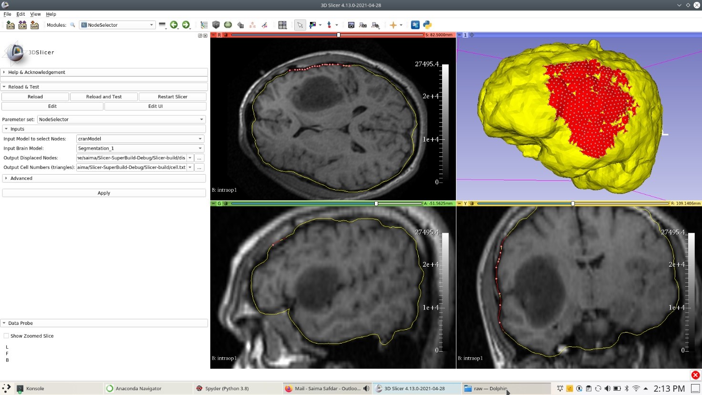702x395 pixels.
Task: Toggle the crosshair toolbar icon
Action: click(393, 25)
